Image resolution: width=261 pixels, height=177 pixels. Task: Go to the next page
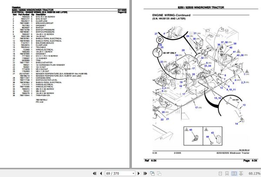[x=139, y=174]
